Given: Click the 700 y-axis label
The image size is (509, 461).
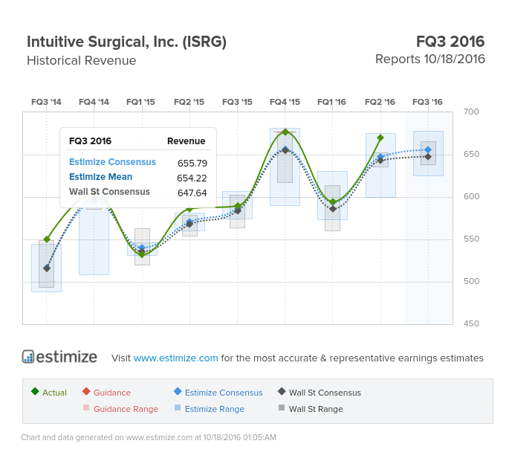Looking at the screenshot, I should (471, 112).
